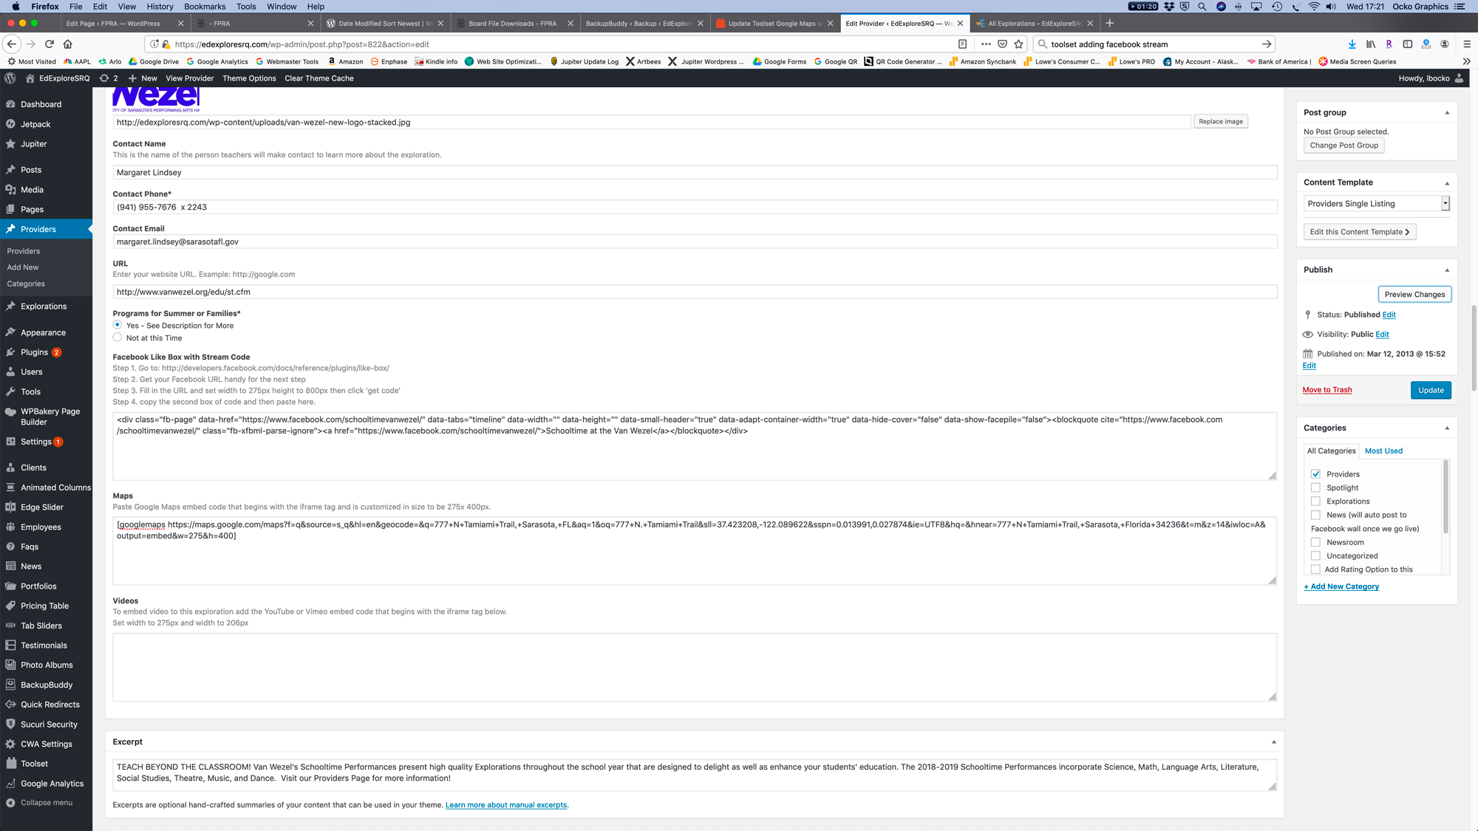
Task: Check the Newsroom category
Action: click(1315, 542)
